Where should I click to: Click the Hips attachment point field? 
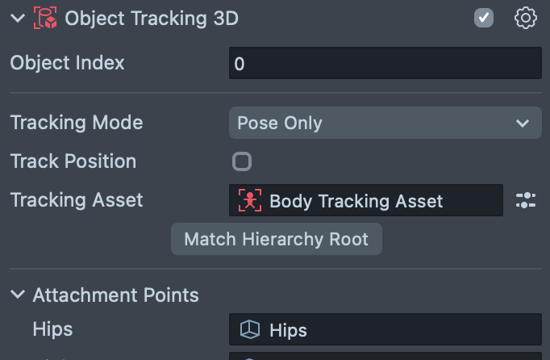pos(385,329)
